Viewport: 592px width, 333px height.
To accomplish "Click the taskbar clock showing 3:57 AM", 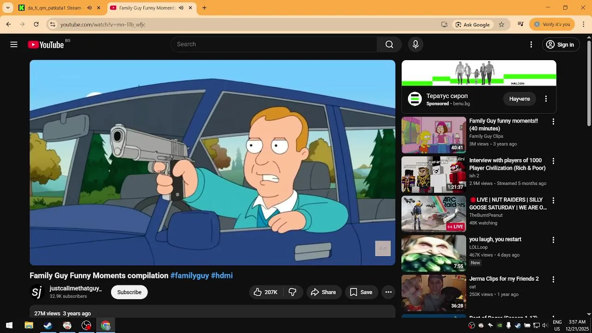I will click(x=577, y=326).
